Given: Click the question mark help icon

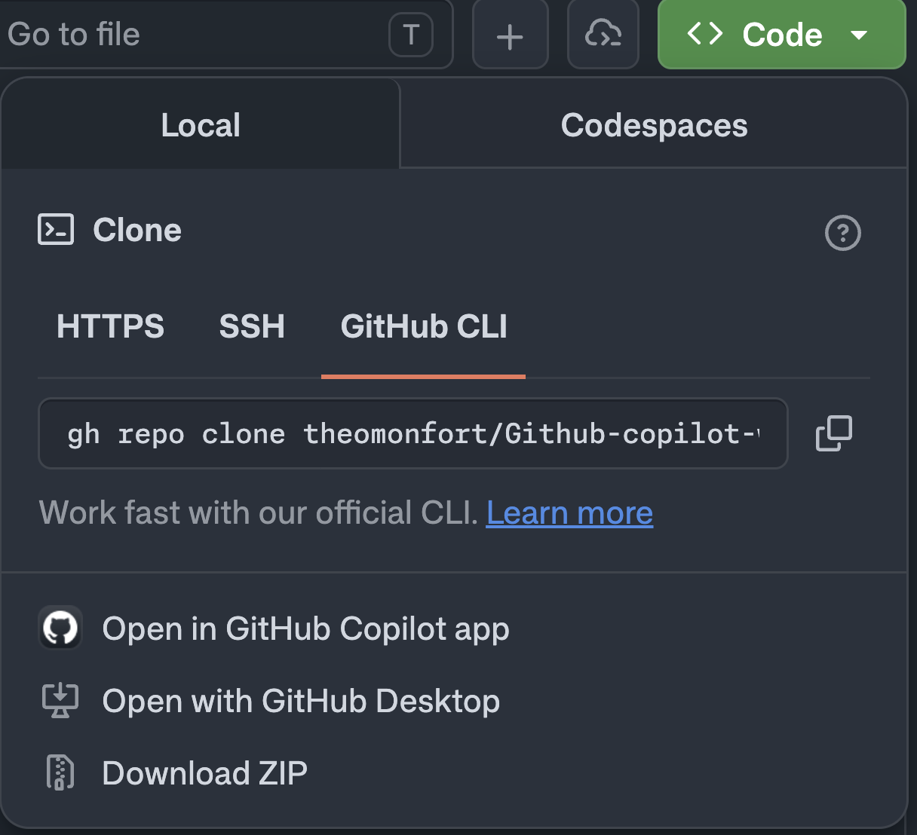Looking at the screenshot, I should click(x=843, y=233).
